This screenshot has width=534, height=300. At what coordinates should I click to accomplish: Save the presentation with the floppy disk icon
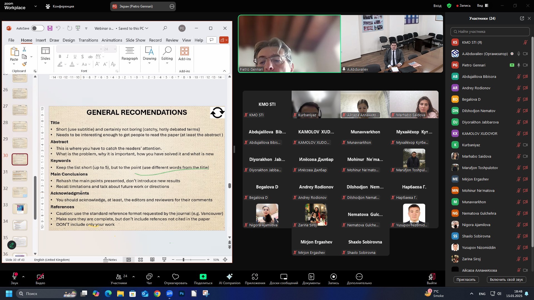pyautogui.click(x=50, y=28)
